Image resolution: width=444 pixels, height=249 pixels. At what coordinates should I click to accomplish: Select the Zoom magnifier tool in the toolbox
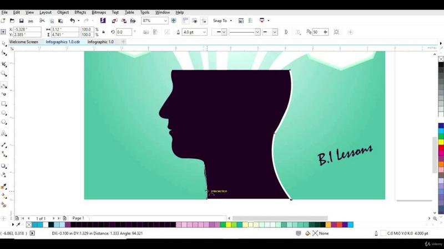pyautogui.click(x=4, y=74)
